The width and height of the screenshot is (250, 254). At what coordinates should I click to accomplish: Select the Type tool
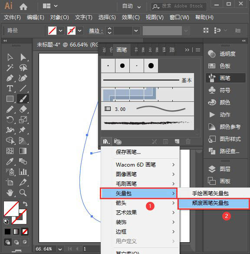pos(10,88)
